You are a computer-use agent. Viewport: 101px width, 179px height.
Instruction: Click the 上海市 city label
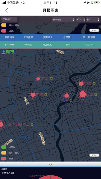coord(8,52)
